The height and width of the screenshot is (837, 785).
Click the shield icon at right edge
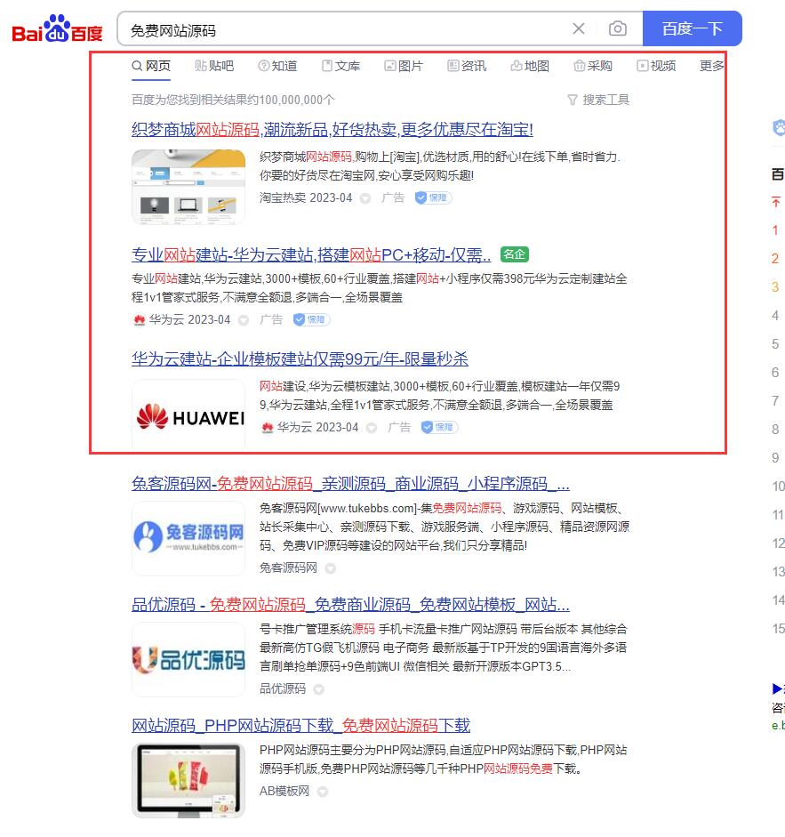[779, 127]
